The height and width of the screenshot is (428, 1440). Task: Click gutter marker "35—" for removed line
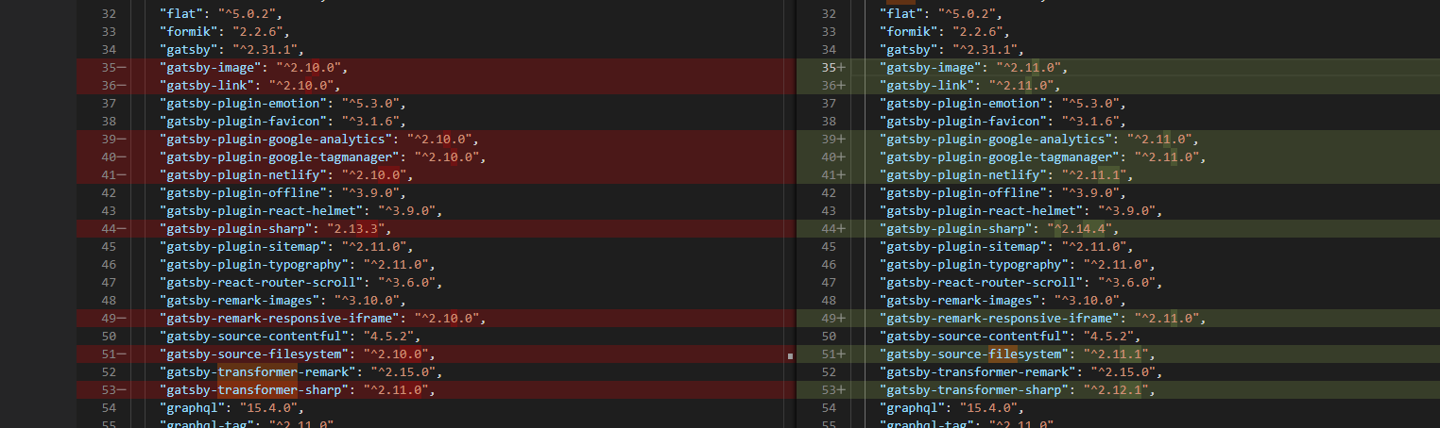click(113, 68)
